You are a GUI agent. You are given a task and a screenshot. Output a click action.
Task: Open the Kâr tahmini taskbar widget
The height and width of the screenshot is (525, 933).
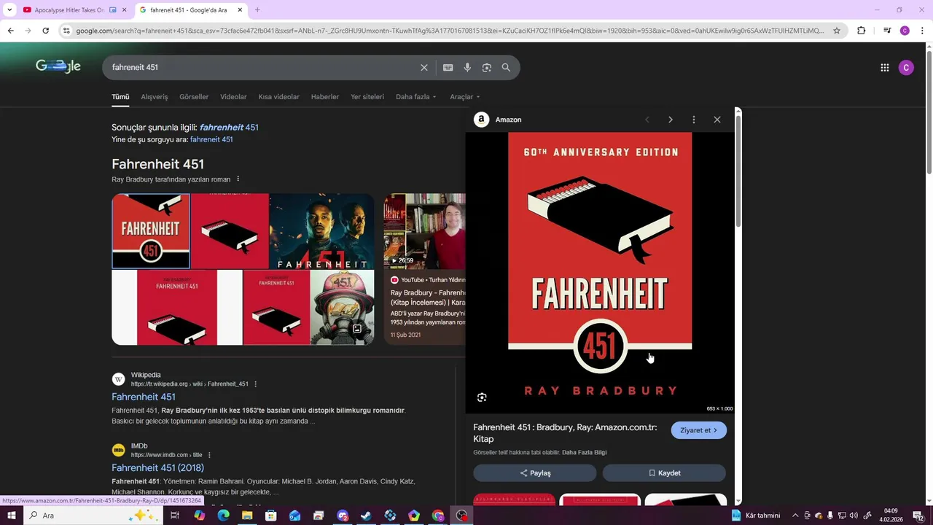pyautogui.click(x=756, y=516)
